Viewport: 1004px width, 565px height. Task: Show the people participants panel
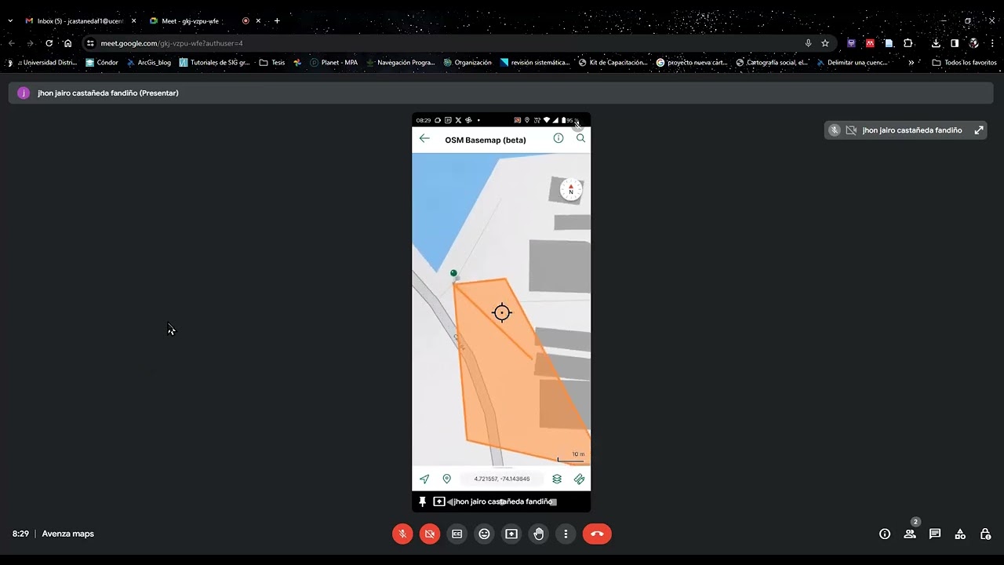910,534
